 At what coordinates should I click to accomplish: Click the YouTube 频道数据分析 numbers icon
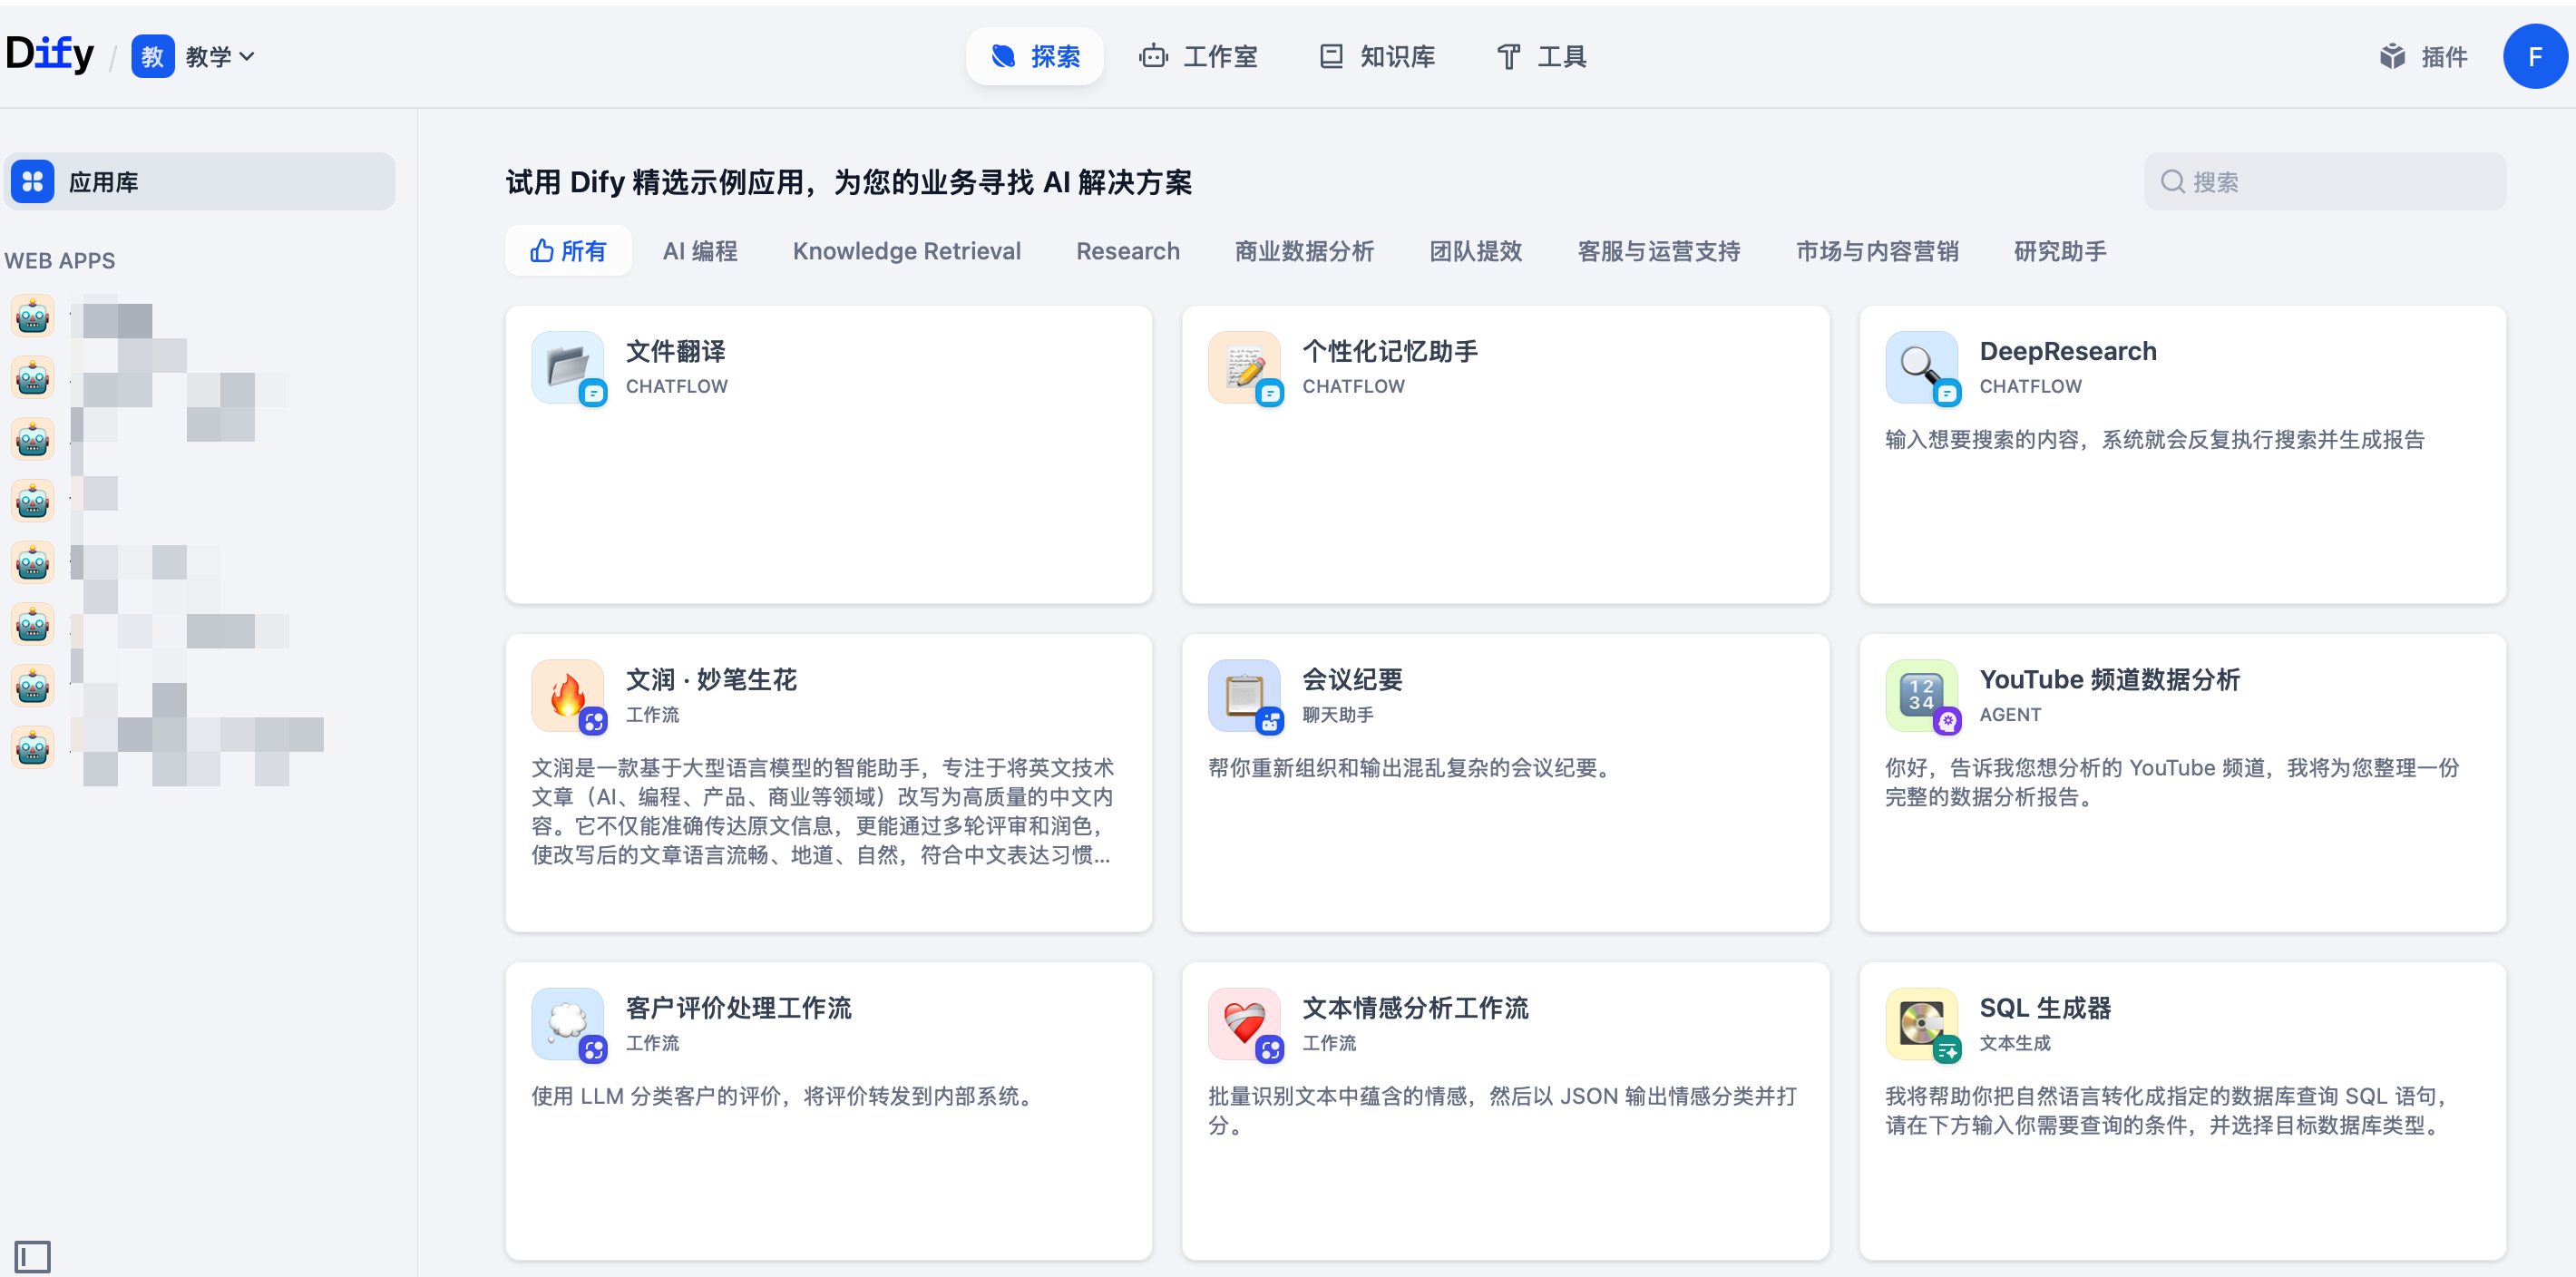[1920, 695]
